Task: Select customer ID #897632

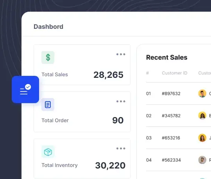Action: pos(171,93)
